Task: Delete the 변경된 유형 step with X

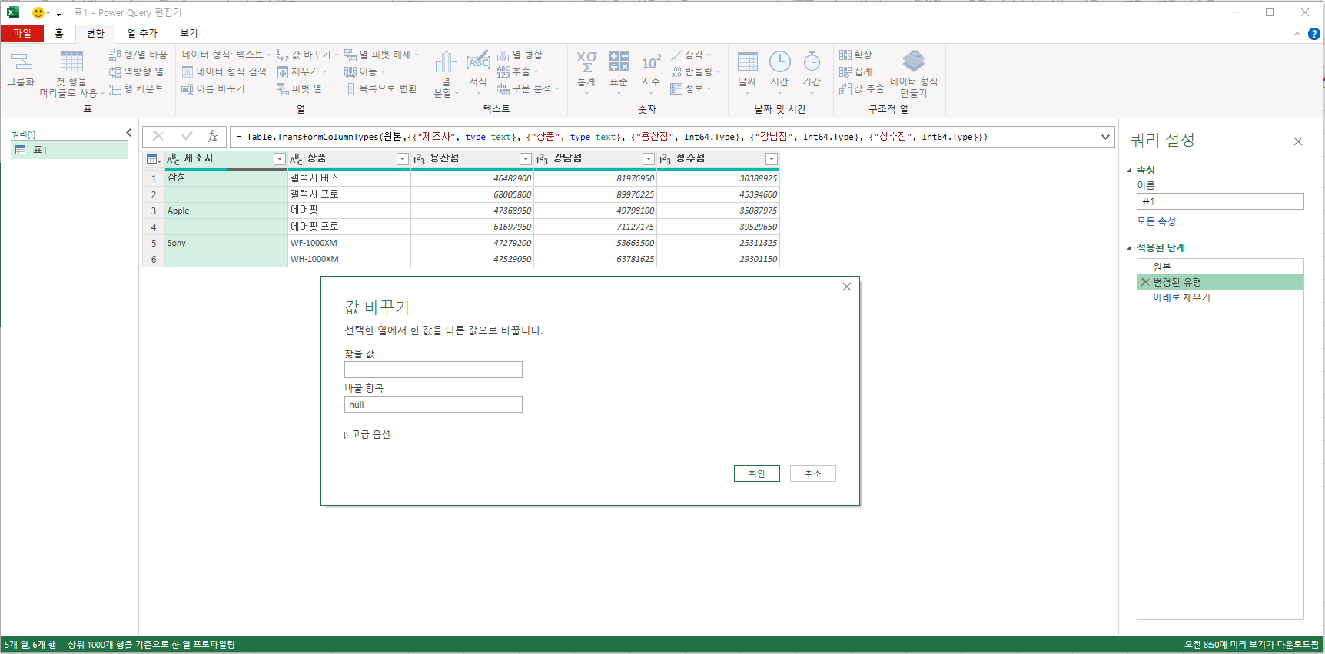Action: point(1145,282)
